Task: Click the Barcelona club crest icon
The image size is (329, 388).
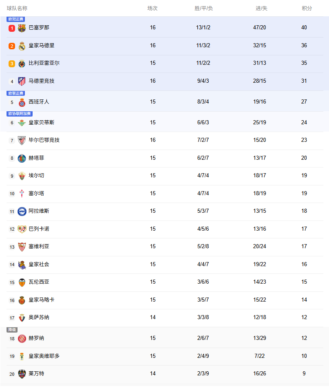Action: pyautogui.click(x=22, y=28)
